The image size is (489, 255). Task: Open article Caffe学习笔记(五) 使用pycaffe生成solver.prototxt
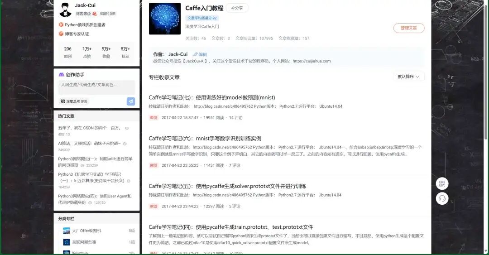coord(227,186)
